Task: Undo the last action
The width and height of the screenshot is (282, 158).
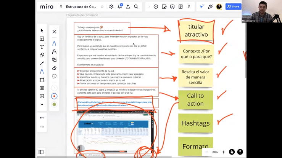Action: point(42,118)
